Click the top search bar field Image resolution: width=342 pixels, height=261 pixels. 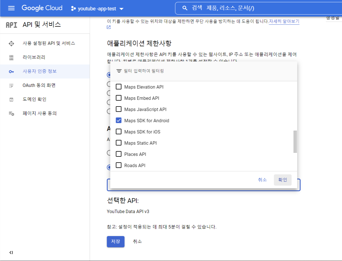pos(258,8)
